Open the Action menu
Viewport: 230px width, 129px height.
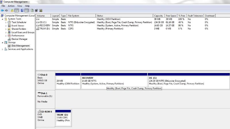click(11, 6)
